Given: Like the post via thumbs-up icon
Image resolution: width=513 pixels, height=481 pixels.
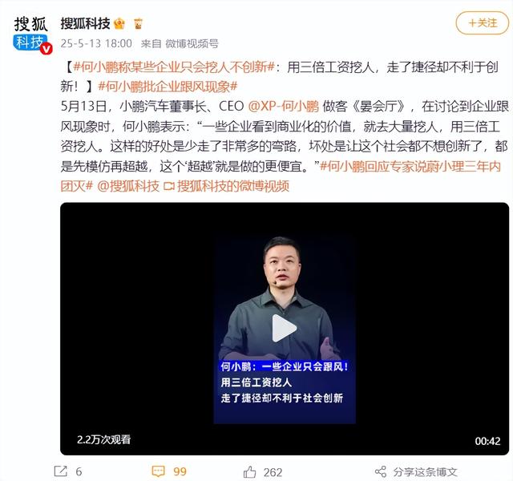Looking at the screenshot, I should 249,471.
